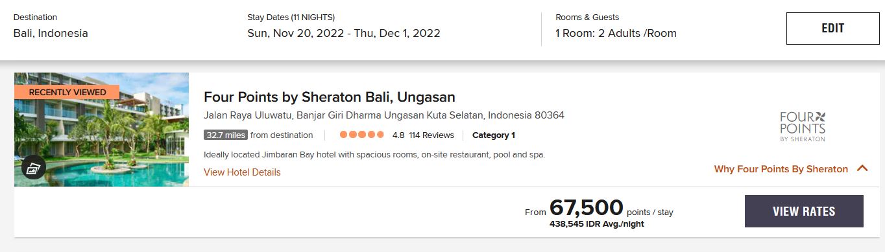Open Four Points by Sheraton Bali, Ungasan title
The width and height of the screenshot is (885, 252).
[330, 97]
